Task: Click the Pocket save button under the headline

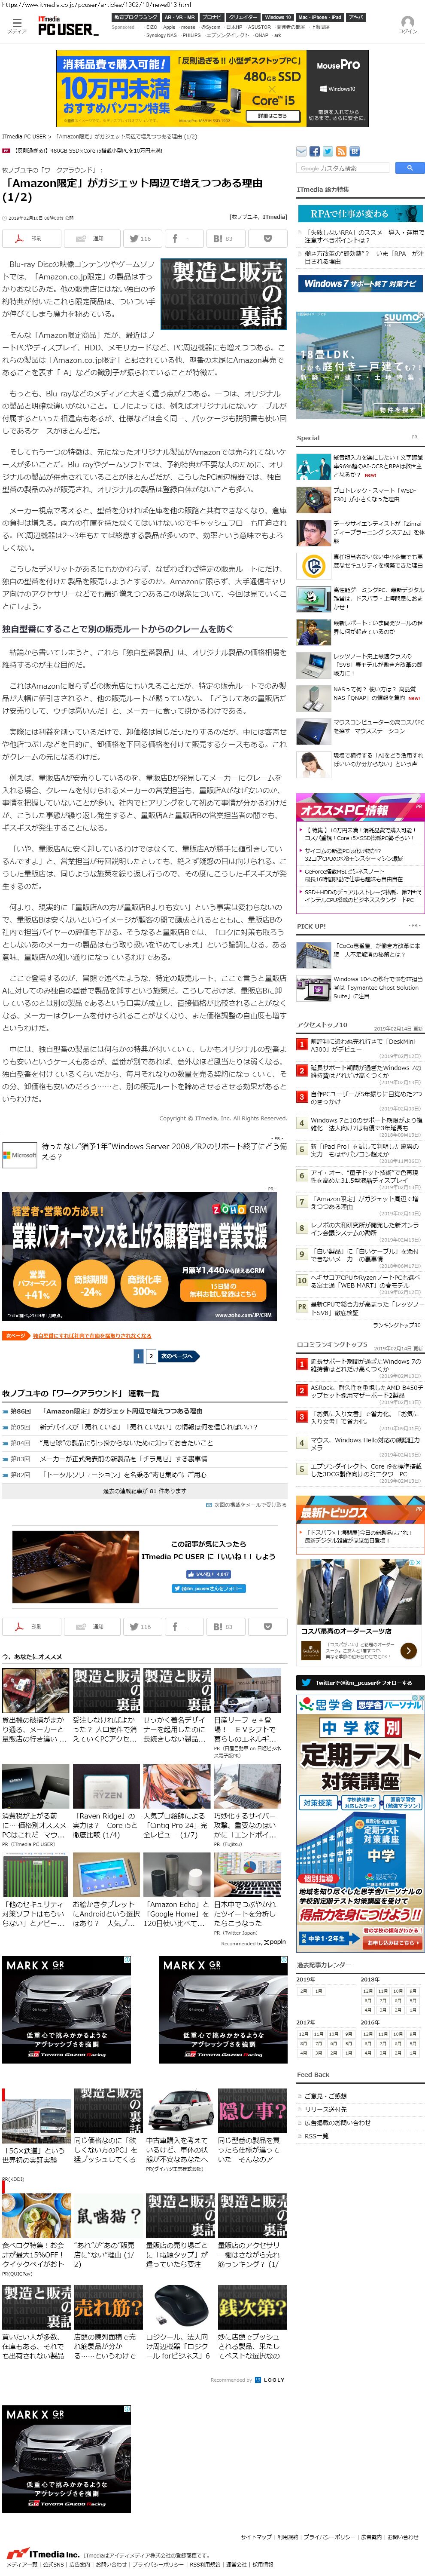Action: click(x=267, y=239)
